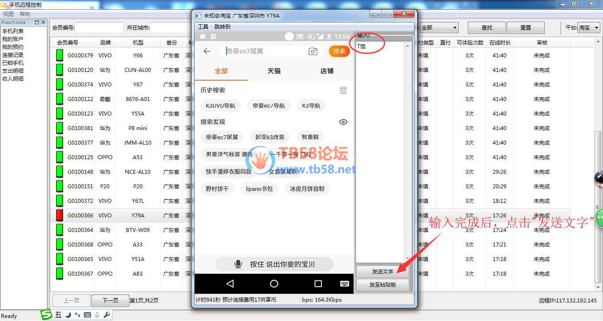The width and height of the screenshot is (603, 321).
Task: Click green phone icon for G0100379
Action: [x=60, y=56]
